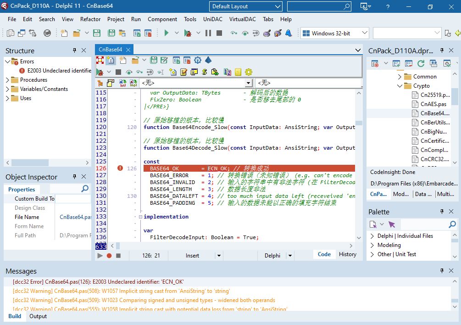The image size is (461, 325).
Task: Click the red error marker on line 126
Action: click(x=120, y=168)
